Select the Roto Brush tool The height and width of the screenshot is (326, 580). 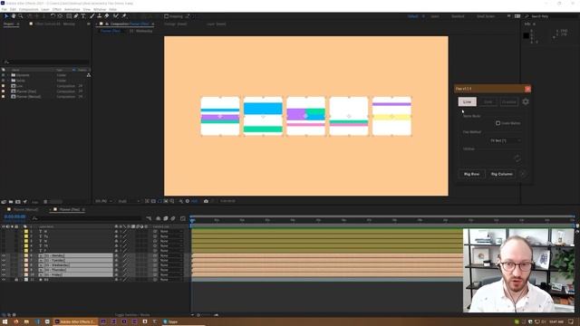116,16
